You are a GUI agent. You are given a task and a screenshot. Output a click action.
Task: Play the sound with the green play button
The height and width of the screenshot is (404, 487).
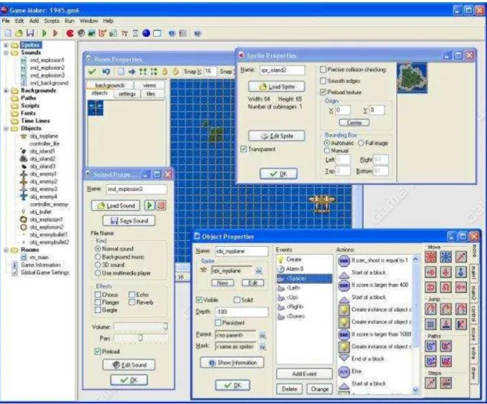149,205
